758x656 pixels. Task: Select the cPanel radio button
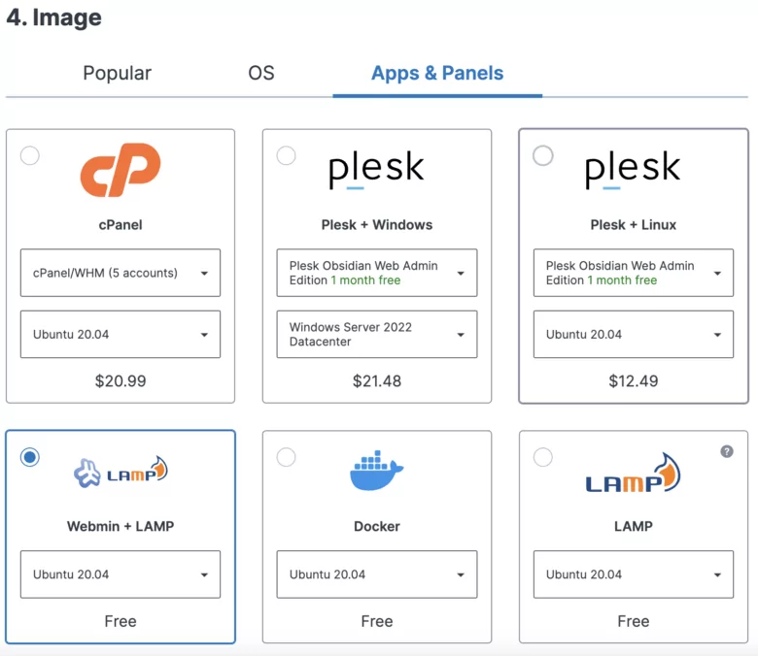tap(30, 156)
